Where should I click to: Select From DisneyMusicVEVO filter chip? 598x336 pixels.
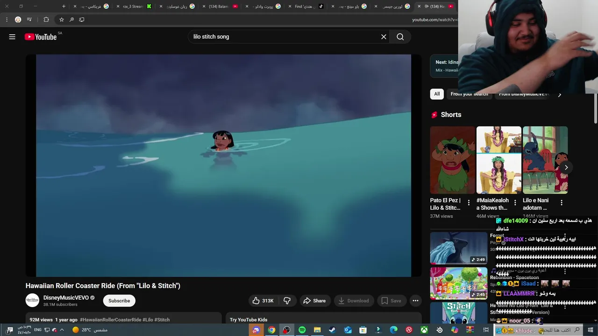[x=523, y=94]
